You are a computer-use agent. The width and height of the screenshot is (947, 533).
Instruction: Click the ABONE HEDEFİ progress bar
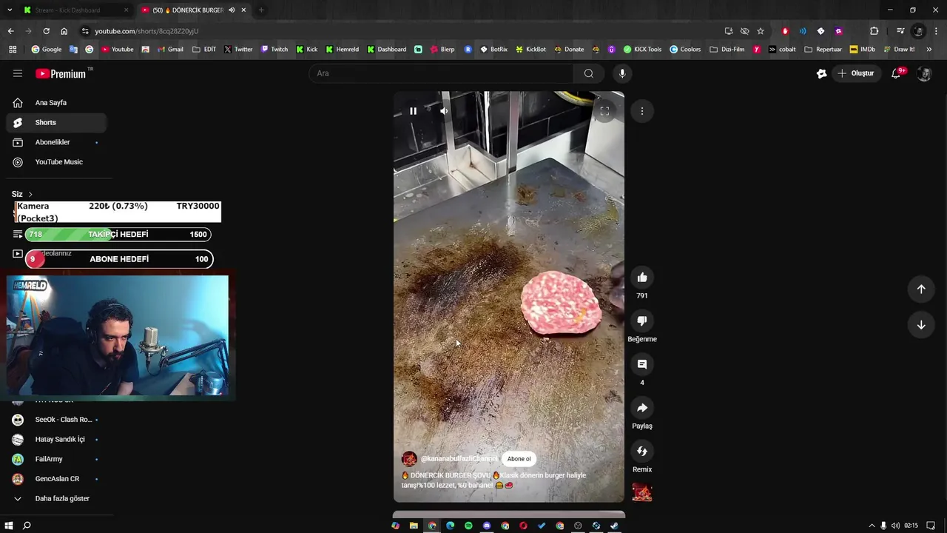[x=119, y=259]
